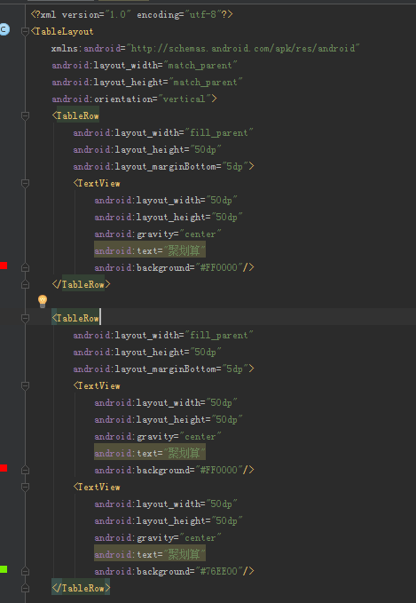Viewport: 416px width, 603px height.
Task: Collapse the root TableLayout tag
Action: tap(26, 32)
